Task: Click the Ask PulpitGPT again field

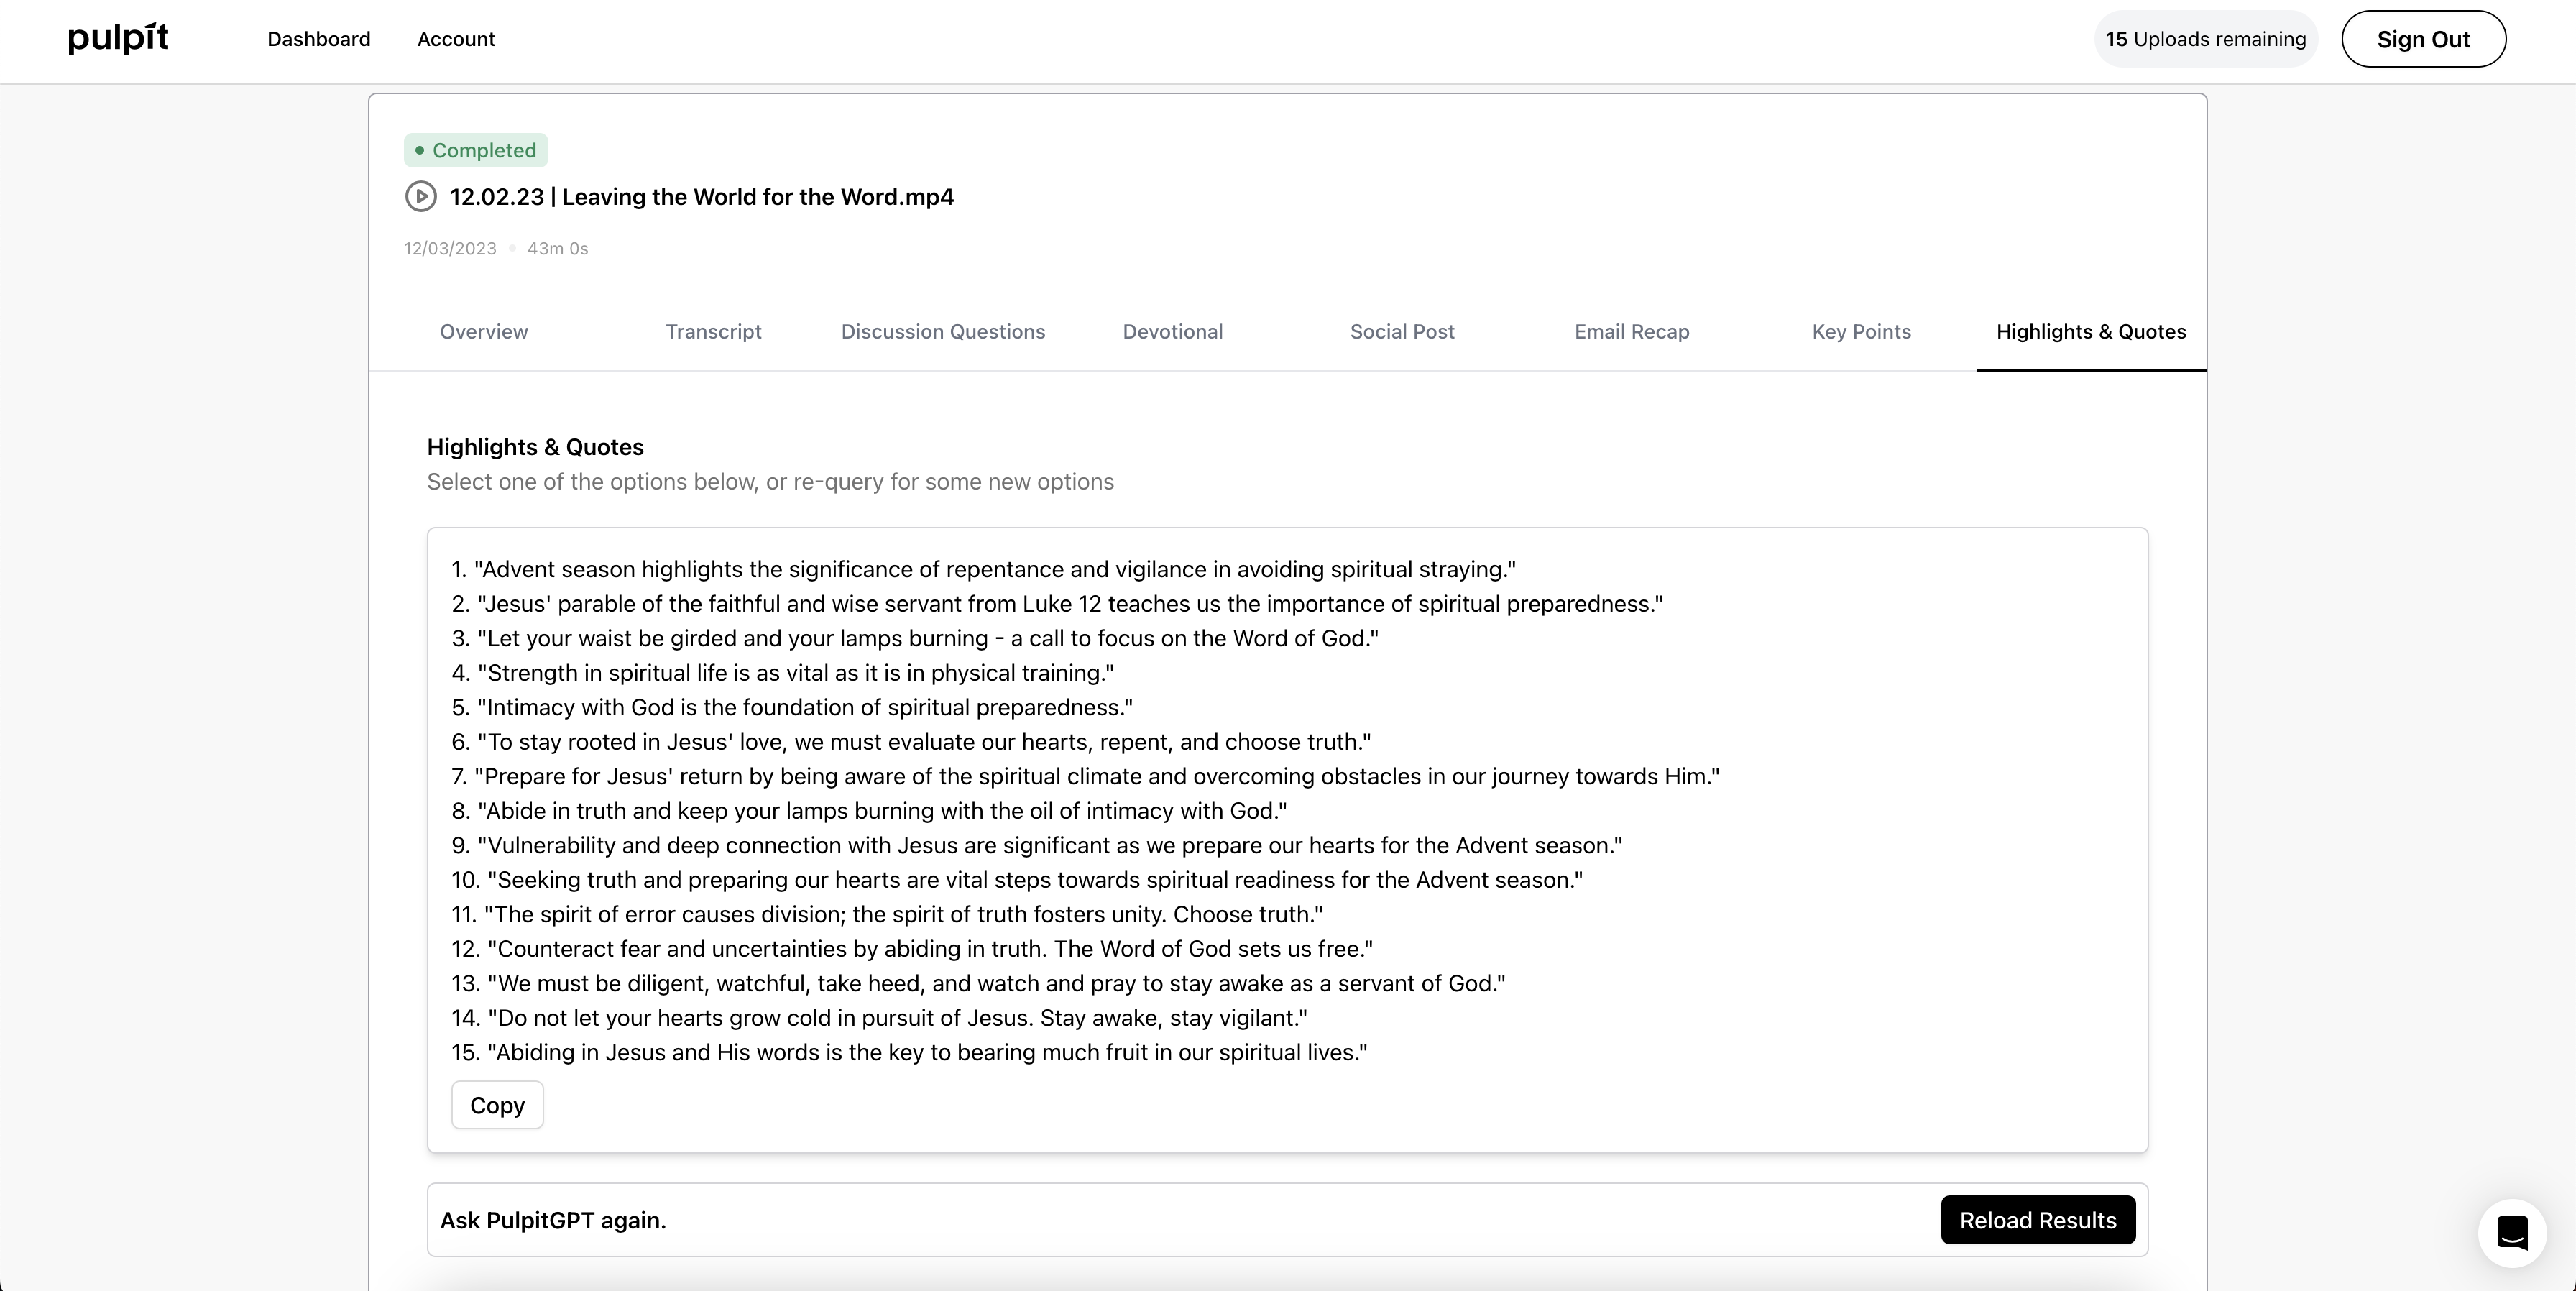Action: click(x=1180, y=1220)
